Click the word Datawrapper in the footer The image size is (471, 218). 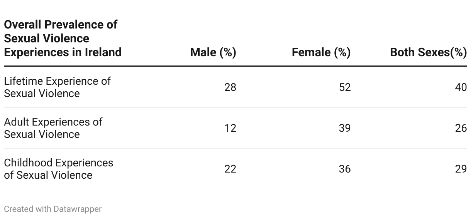coord(78,209)
